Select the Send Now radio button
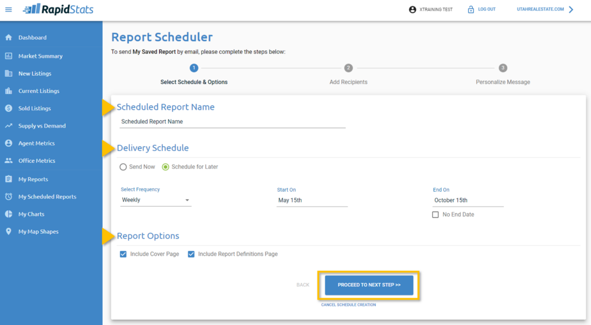Viewport: 591px width, 325px height. [123, 167]
